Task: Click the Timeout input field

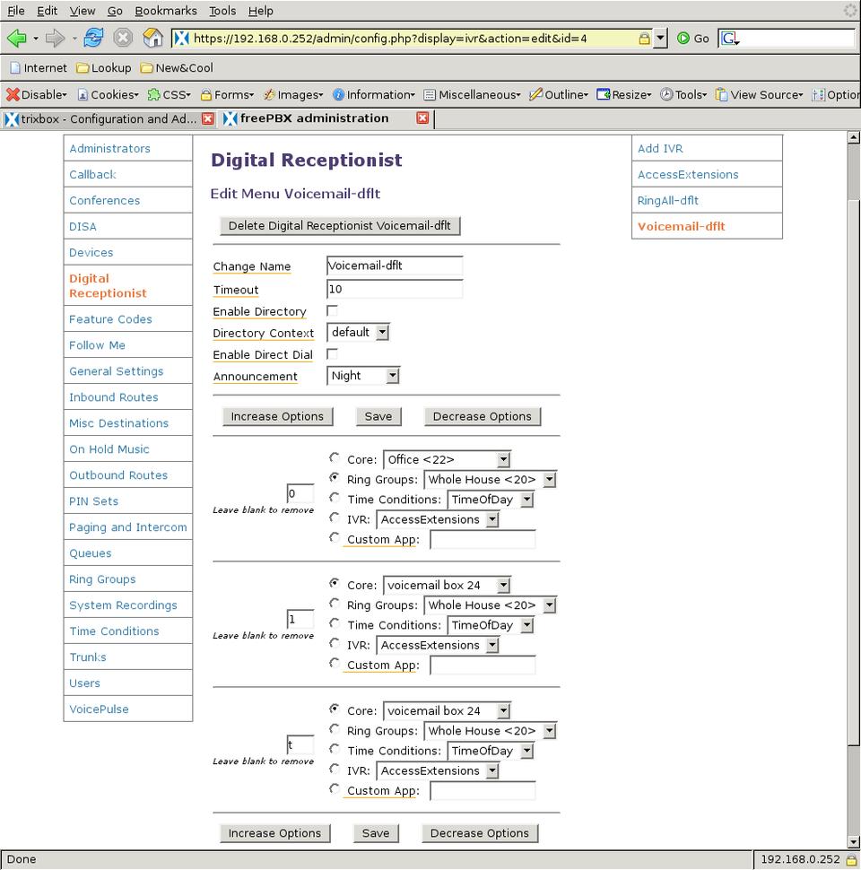Action: (395, 290)
